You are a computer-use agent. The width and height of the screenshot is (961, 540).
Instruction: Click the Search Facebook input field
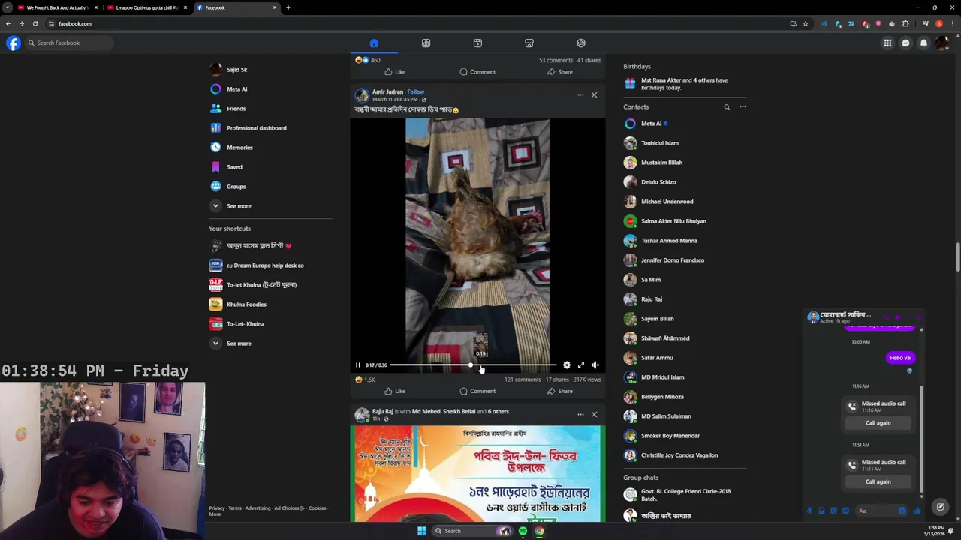click(69, 43)
